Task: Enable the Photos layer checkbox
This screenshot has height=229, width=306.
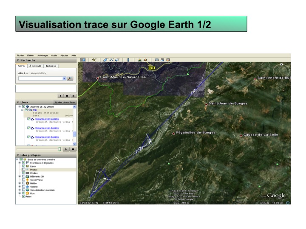Action: (24, 170)
